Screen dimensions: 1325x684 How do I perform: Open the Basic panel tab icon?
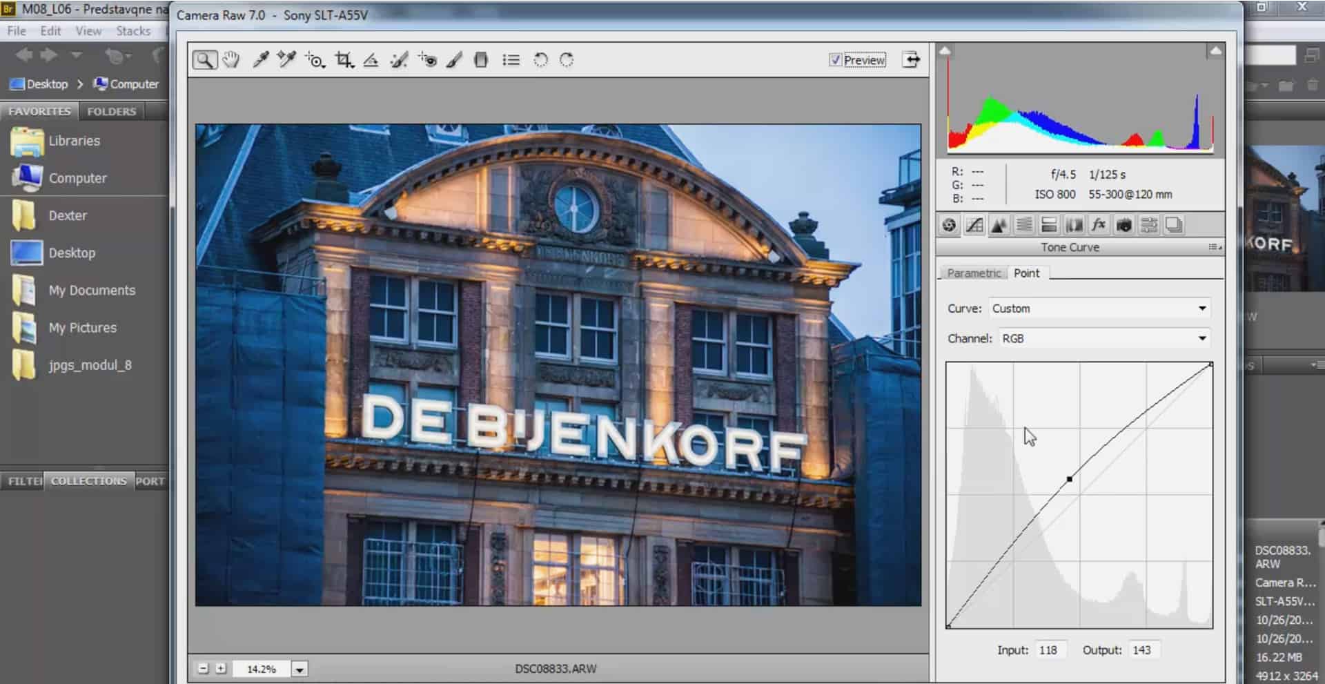[950, 225]
